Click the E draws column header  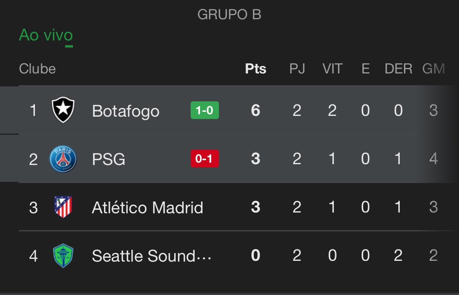[366, 69]
